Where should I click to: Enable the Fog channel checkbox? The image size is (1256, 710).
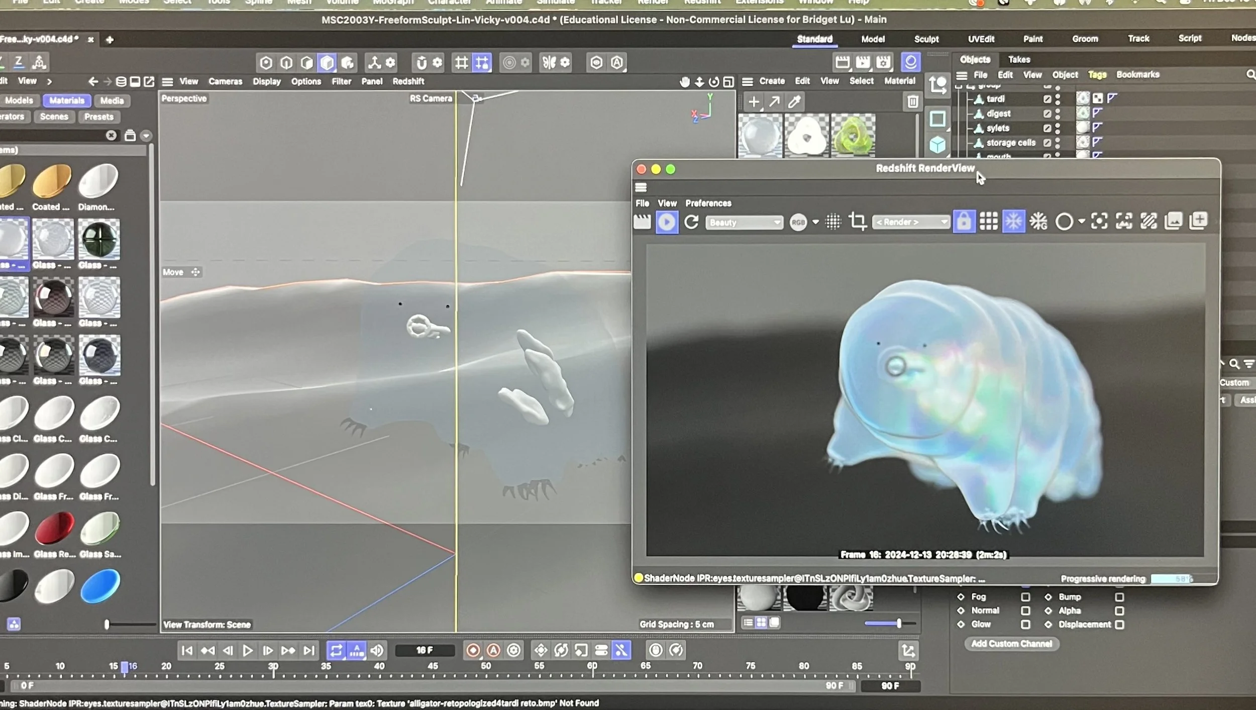tap(1025, 597)
